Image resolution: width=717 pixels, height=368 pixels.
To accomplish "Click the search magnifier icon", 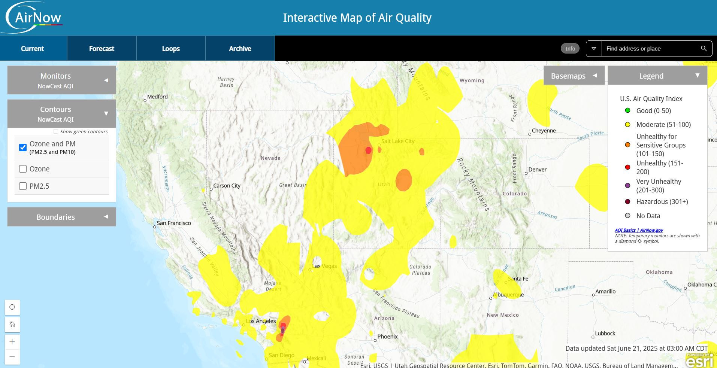I will [x=704, y=49].
